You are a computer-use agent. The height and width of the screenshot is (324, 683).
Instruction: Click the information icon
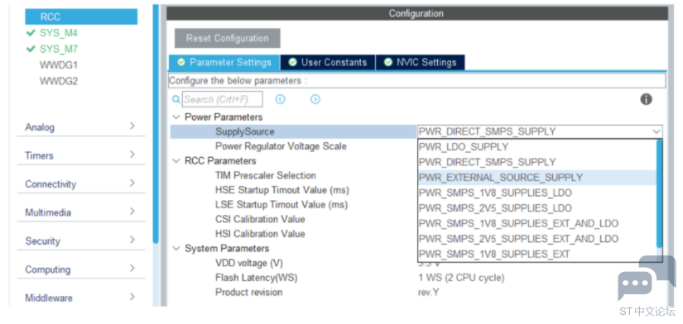[x=646, y=99]
